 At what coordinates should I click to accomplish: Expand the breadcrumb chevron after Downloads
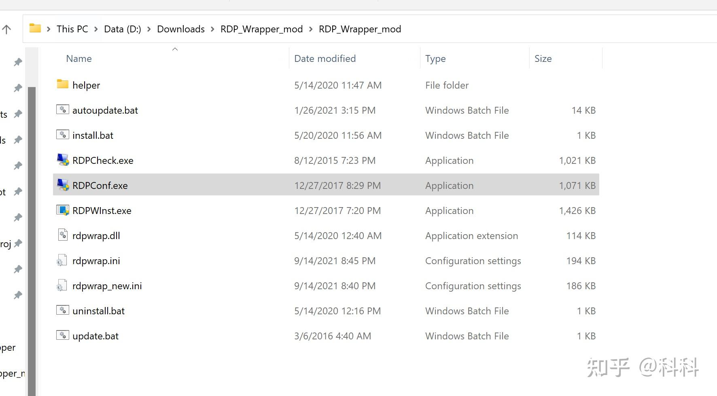point(212,29)
